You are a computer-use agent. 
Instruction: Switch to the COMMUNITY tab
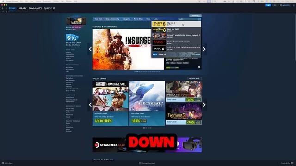(35, 8)
